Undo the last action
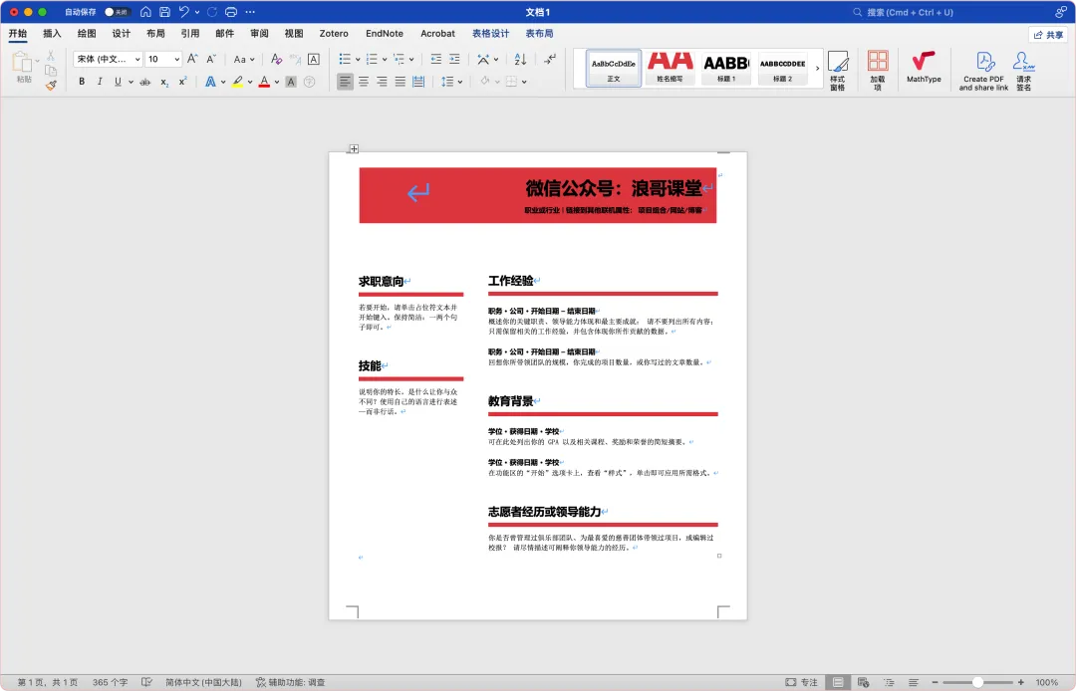This screenshot has width=1076, height=691. point(184,12)
